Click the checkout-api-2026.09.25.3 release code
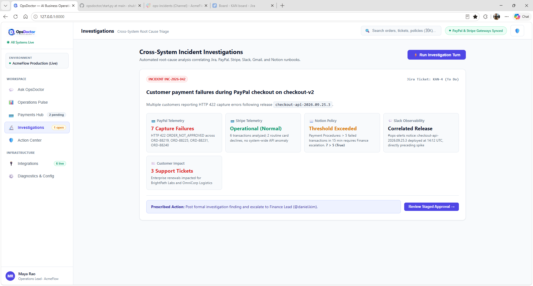Viewport: 533px width, 286px height. click(x=303, y=105)
